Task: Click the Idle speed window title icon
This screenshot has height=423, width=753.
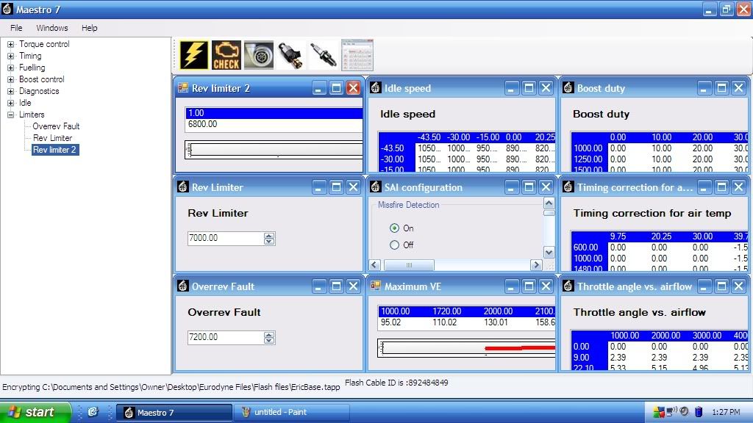Action: pyautogui.click(x=376, y=88)
